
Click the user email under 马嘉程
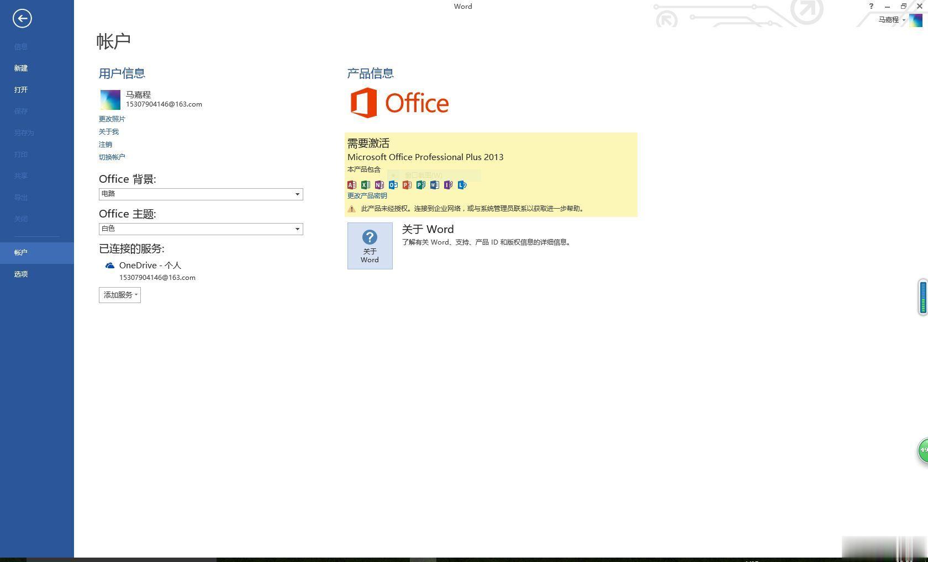point(164,104)
